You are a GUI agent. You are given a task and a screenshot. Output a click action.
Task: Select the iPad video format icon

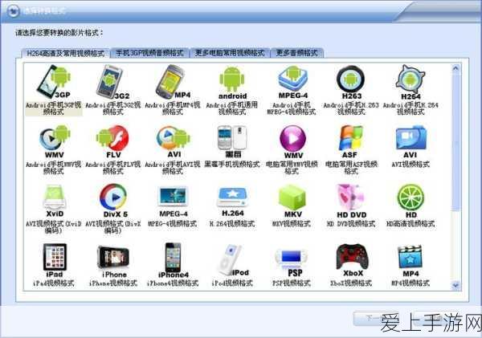click(x=55, y=261)
